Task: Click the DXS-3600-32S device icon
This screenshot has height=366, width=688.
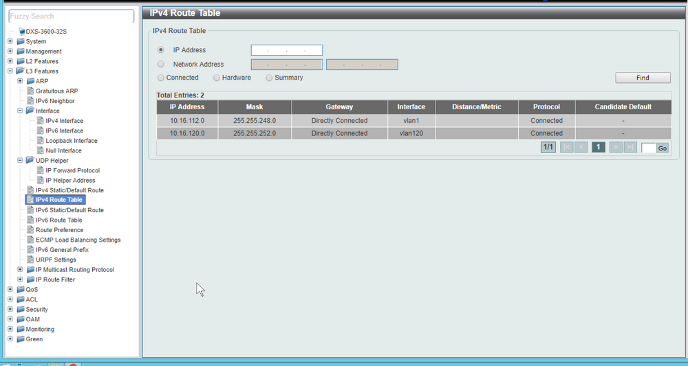Action: pos(21,32)
